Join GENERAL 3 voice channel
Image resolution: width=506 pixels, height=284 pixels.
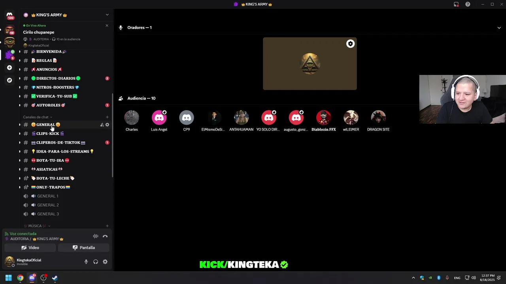(66, 214)
